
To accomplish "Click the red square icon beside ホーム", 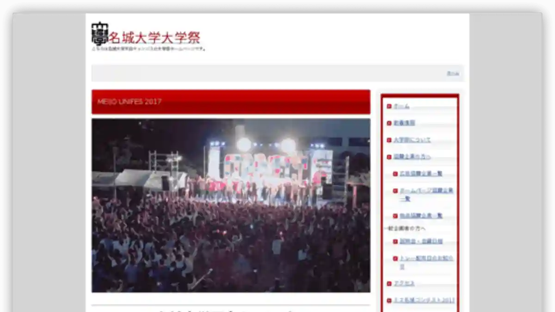I will (388, 105).
